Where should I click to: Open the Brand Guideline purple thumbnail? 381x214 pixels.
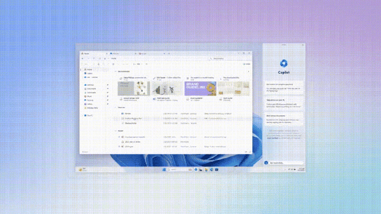point(200,89)
